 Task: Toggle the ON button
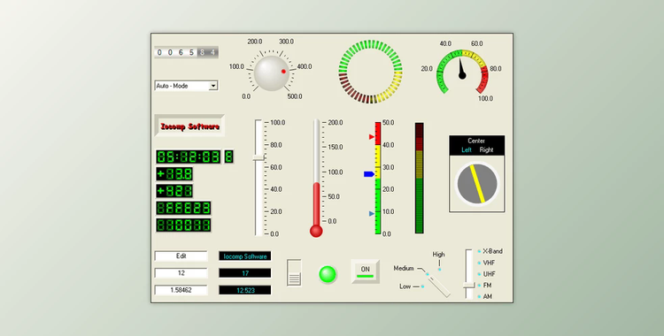(365, 271)
